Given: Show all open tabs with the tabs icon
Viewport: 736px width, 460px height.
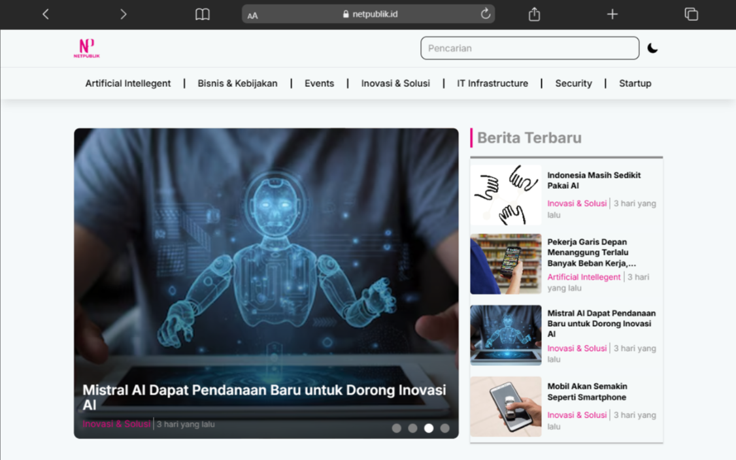Looking at the screenshot, I should point(691,14).
